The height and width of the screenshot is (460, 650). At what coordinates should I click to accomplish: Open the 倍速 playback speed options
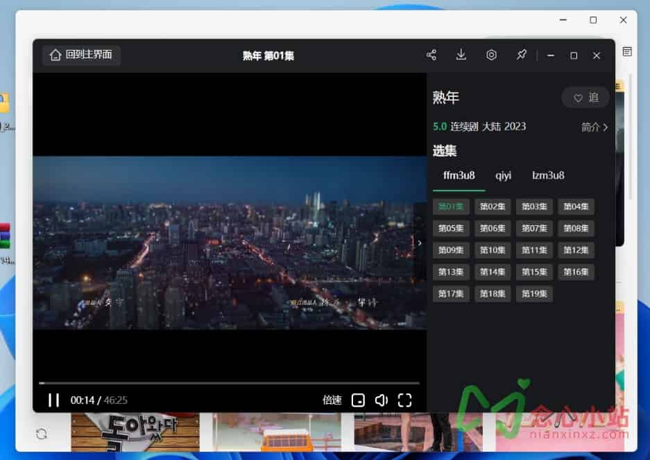click(x=332, y=400)
